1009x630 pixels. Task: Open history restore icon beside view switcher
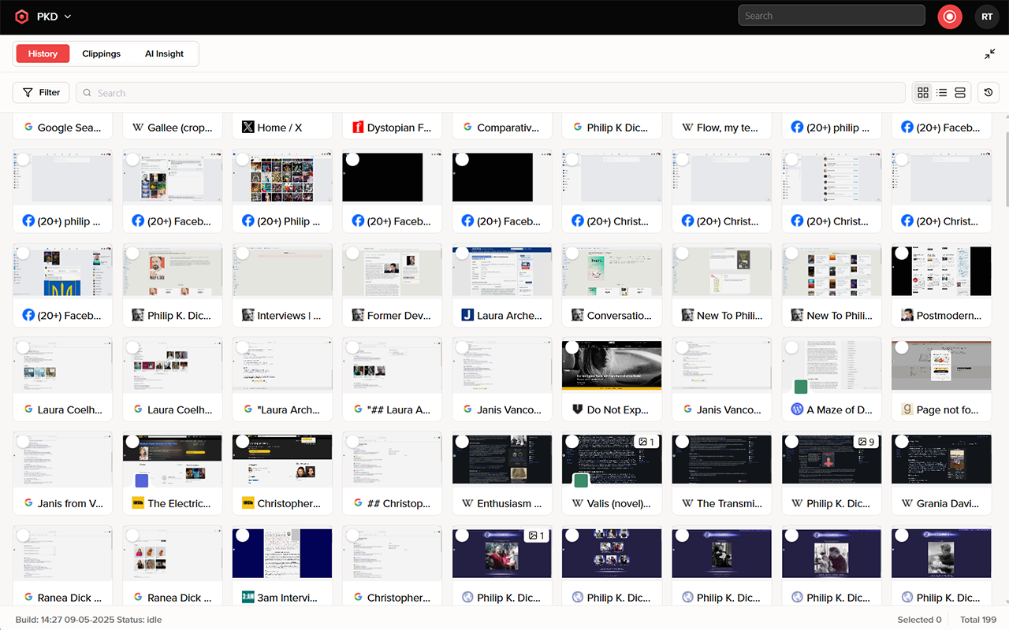pyautogui.click(x=988, y=92)
